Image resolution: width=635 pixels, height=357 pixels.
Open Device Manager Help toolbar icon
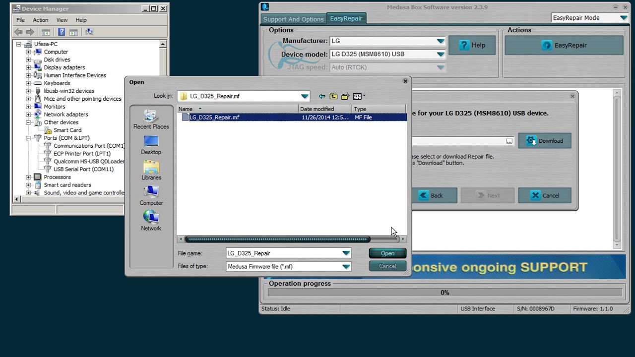click(x=62, y=32)
